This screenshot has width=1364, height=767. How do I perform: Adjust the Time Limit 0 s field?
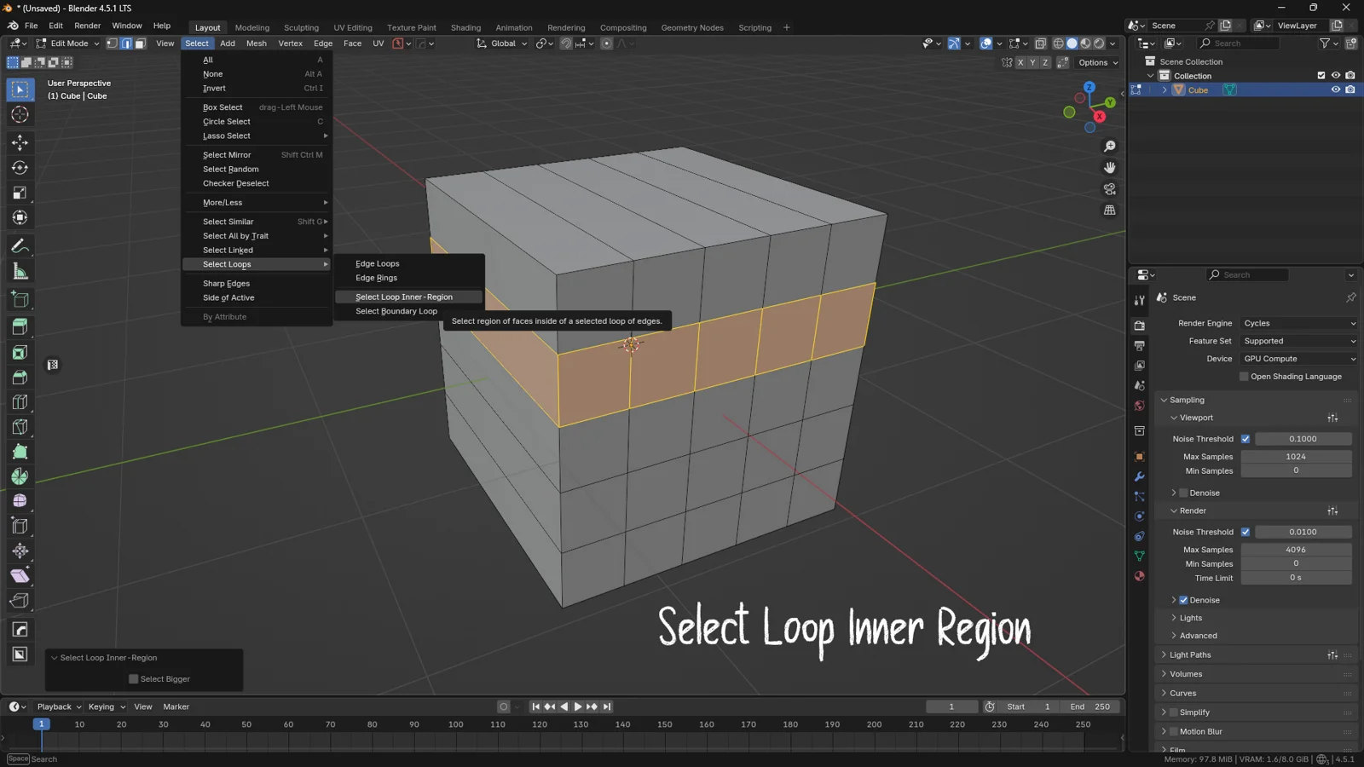pos(1296,578)
